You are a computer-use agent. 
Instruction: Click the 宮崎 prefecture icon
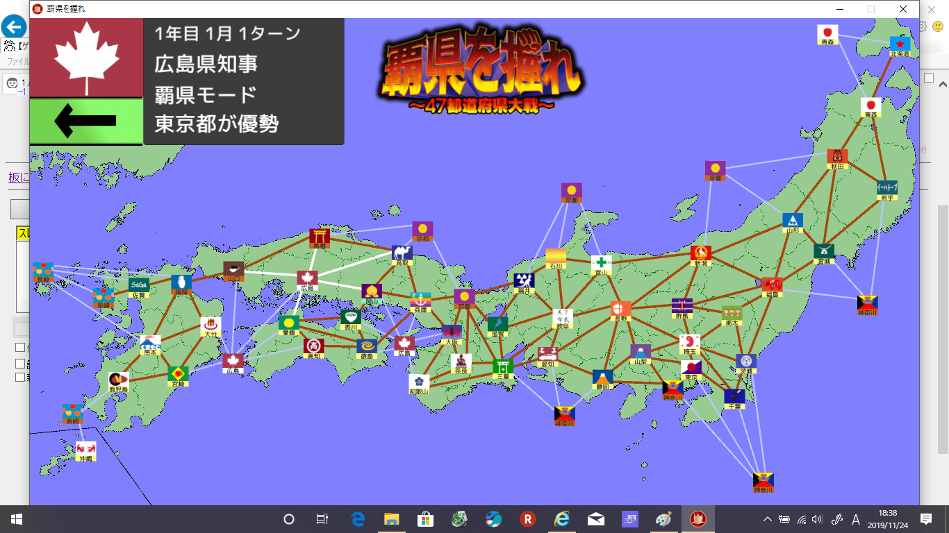(x=178, y=377)
